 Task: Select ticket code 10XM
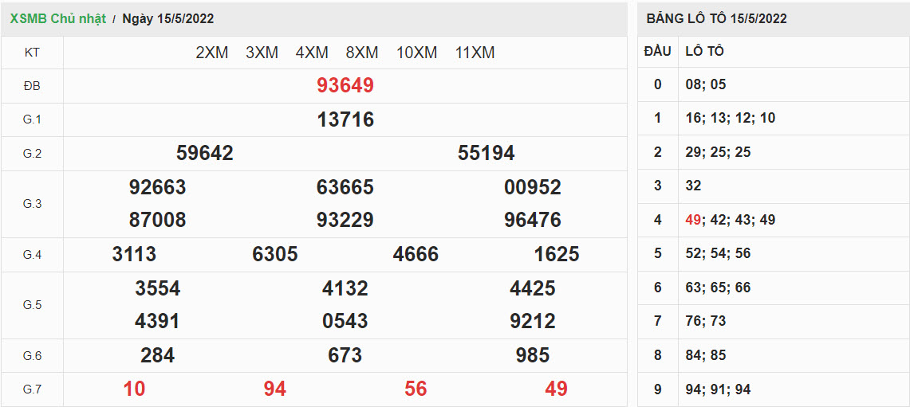(416, 53)
